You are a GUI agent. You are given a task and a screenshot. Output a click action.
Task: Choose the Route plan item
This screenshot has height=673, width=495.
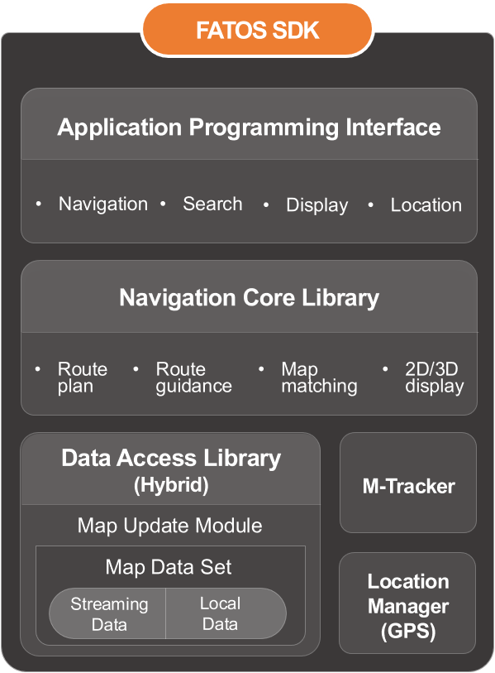(x=83, y=377)
